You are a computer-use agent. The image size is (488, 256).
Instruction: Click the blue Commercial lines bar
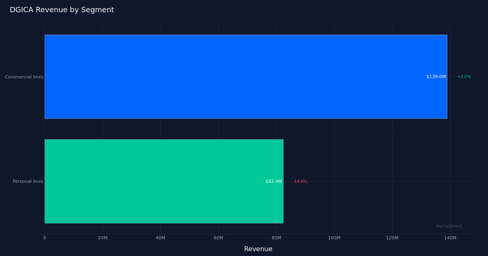(x=246, y=76)
